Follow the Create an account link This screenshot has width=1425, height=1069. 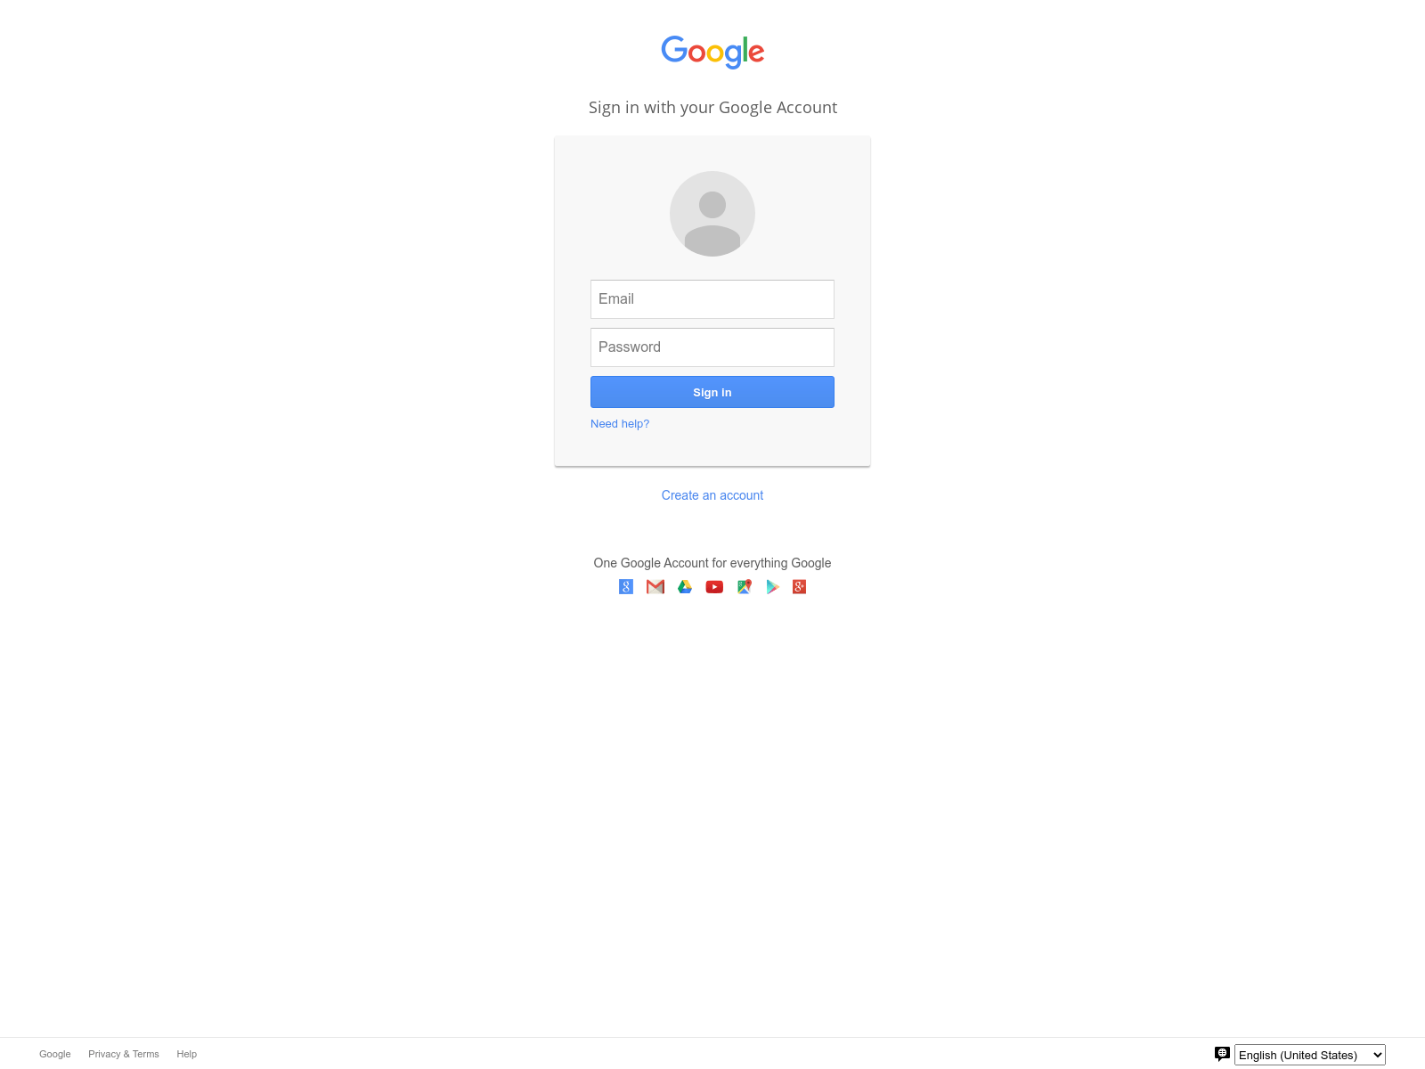[x=712, y=495]
